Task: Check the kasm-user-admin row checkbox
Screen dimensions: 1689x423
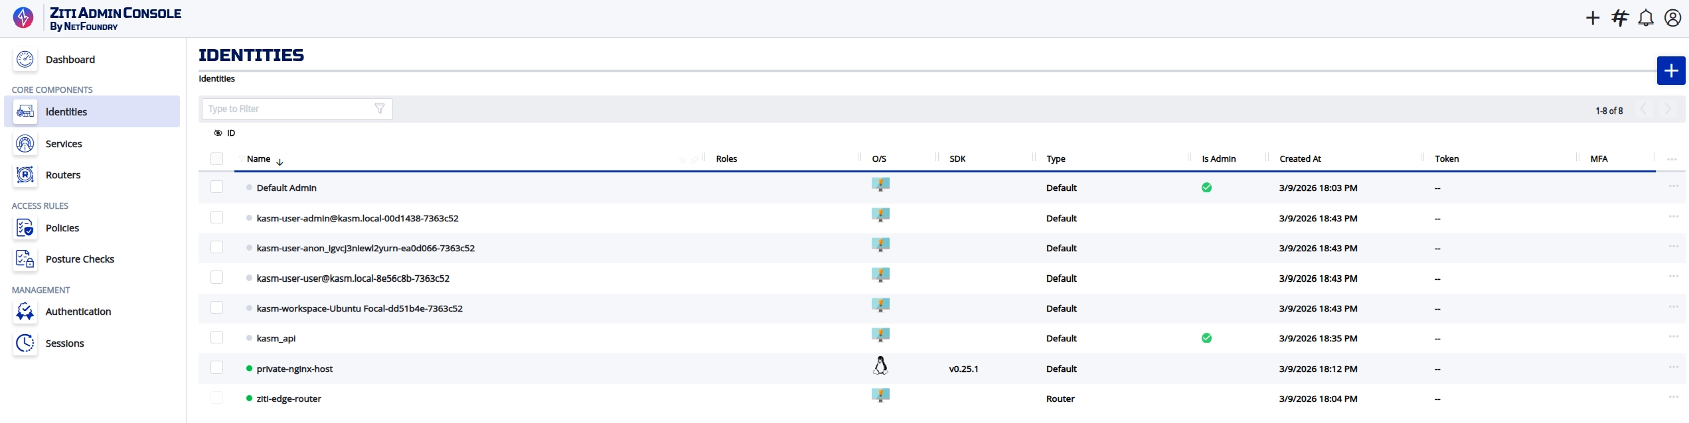Action: point(216,217)
